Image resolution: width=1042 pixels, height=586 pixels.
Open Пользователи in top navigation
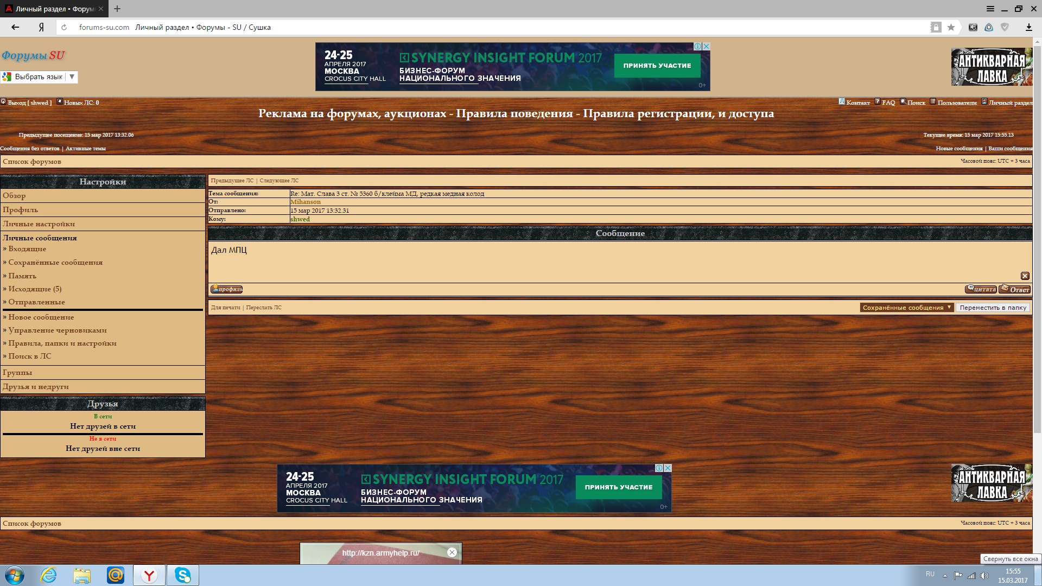[957, 103]
